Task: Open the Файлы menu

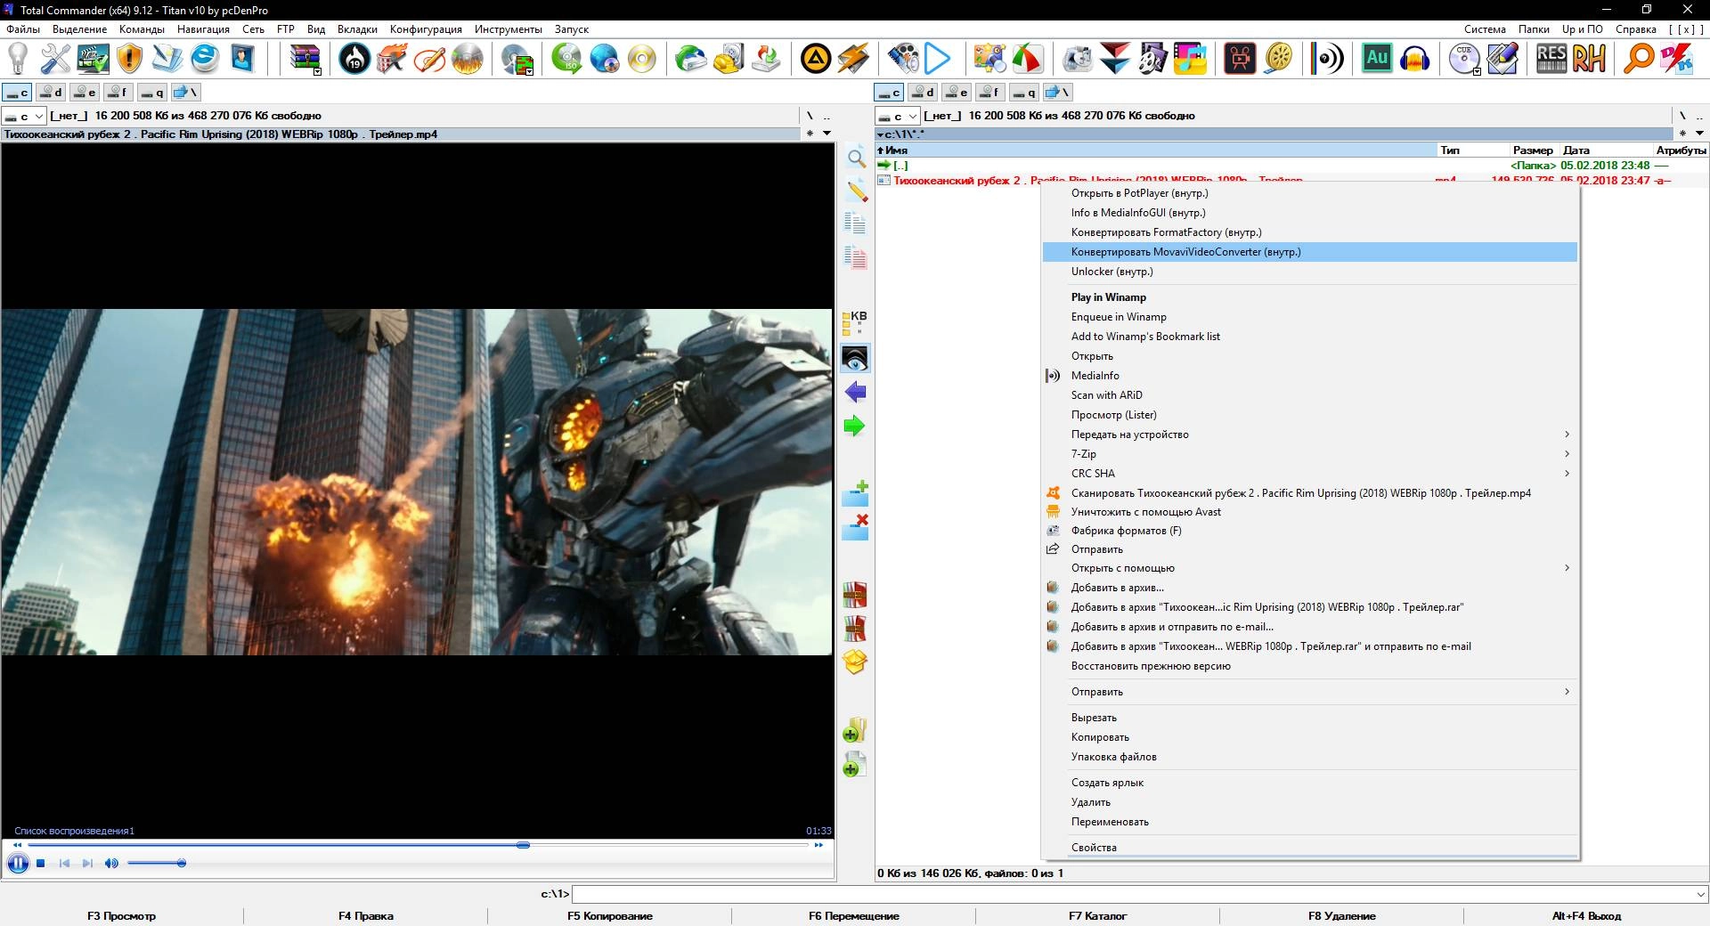Action: 23,29
